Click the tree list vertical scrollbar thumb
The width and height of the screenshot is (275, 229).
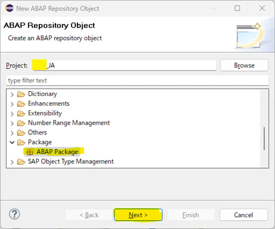pyautogui.click(x=264, y=139)
